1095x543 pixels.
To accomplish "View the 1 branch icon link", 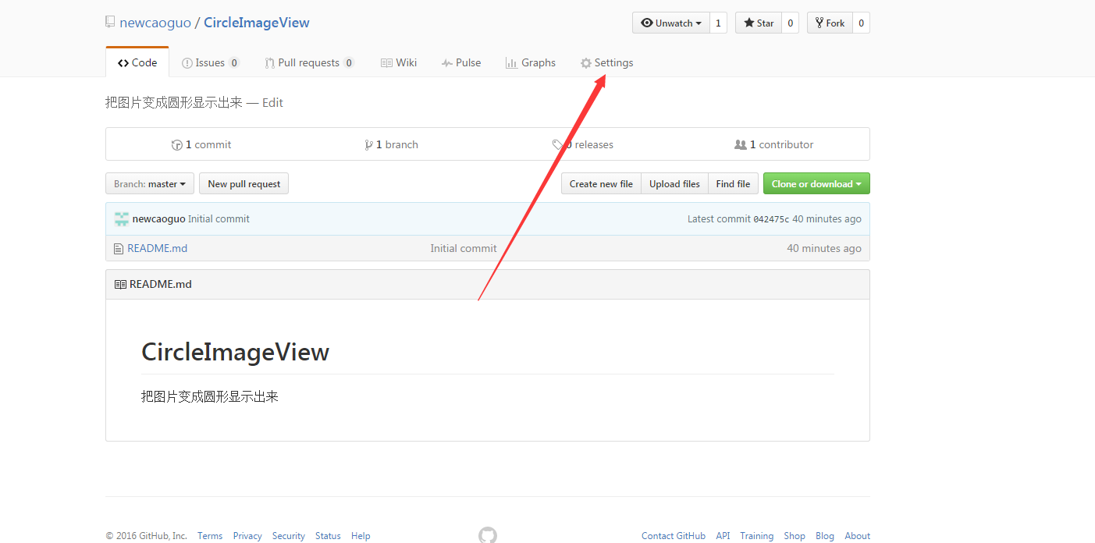I will point(368,145).
